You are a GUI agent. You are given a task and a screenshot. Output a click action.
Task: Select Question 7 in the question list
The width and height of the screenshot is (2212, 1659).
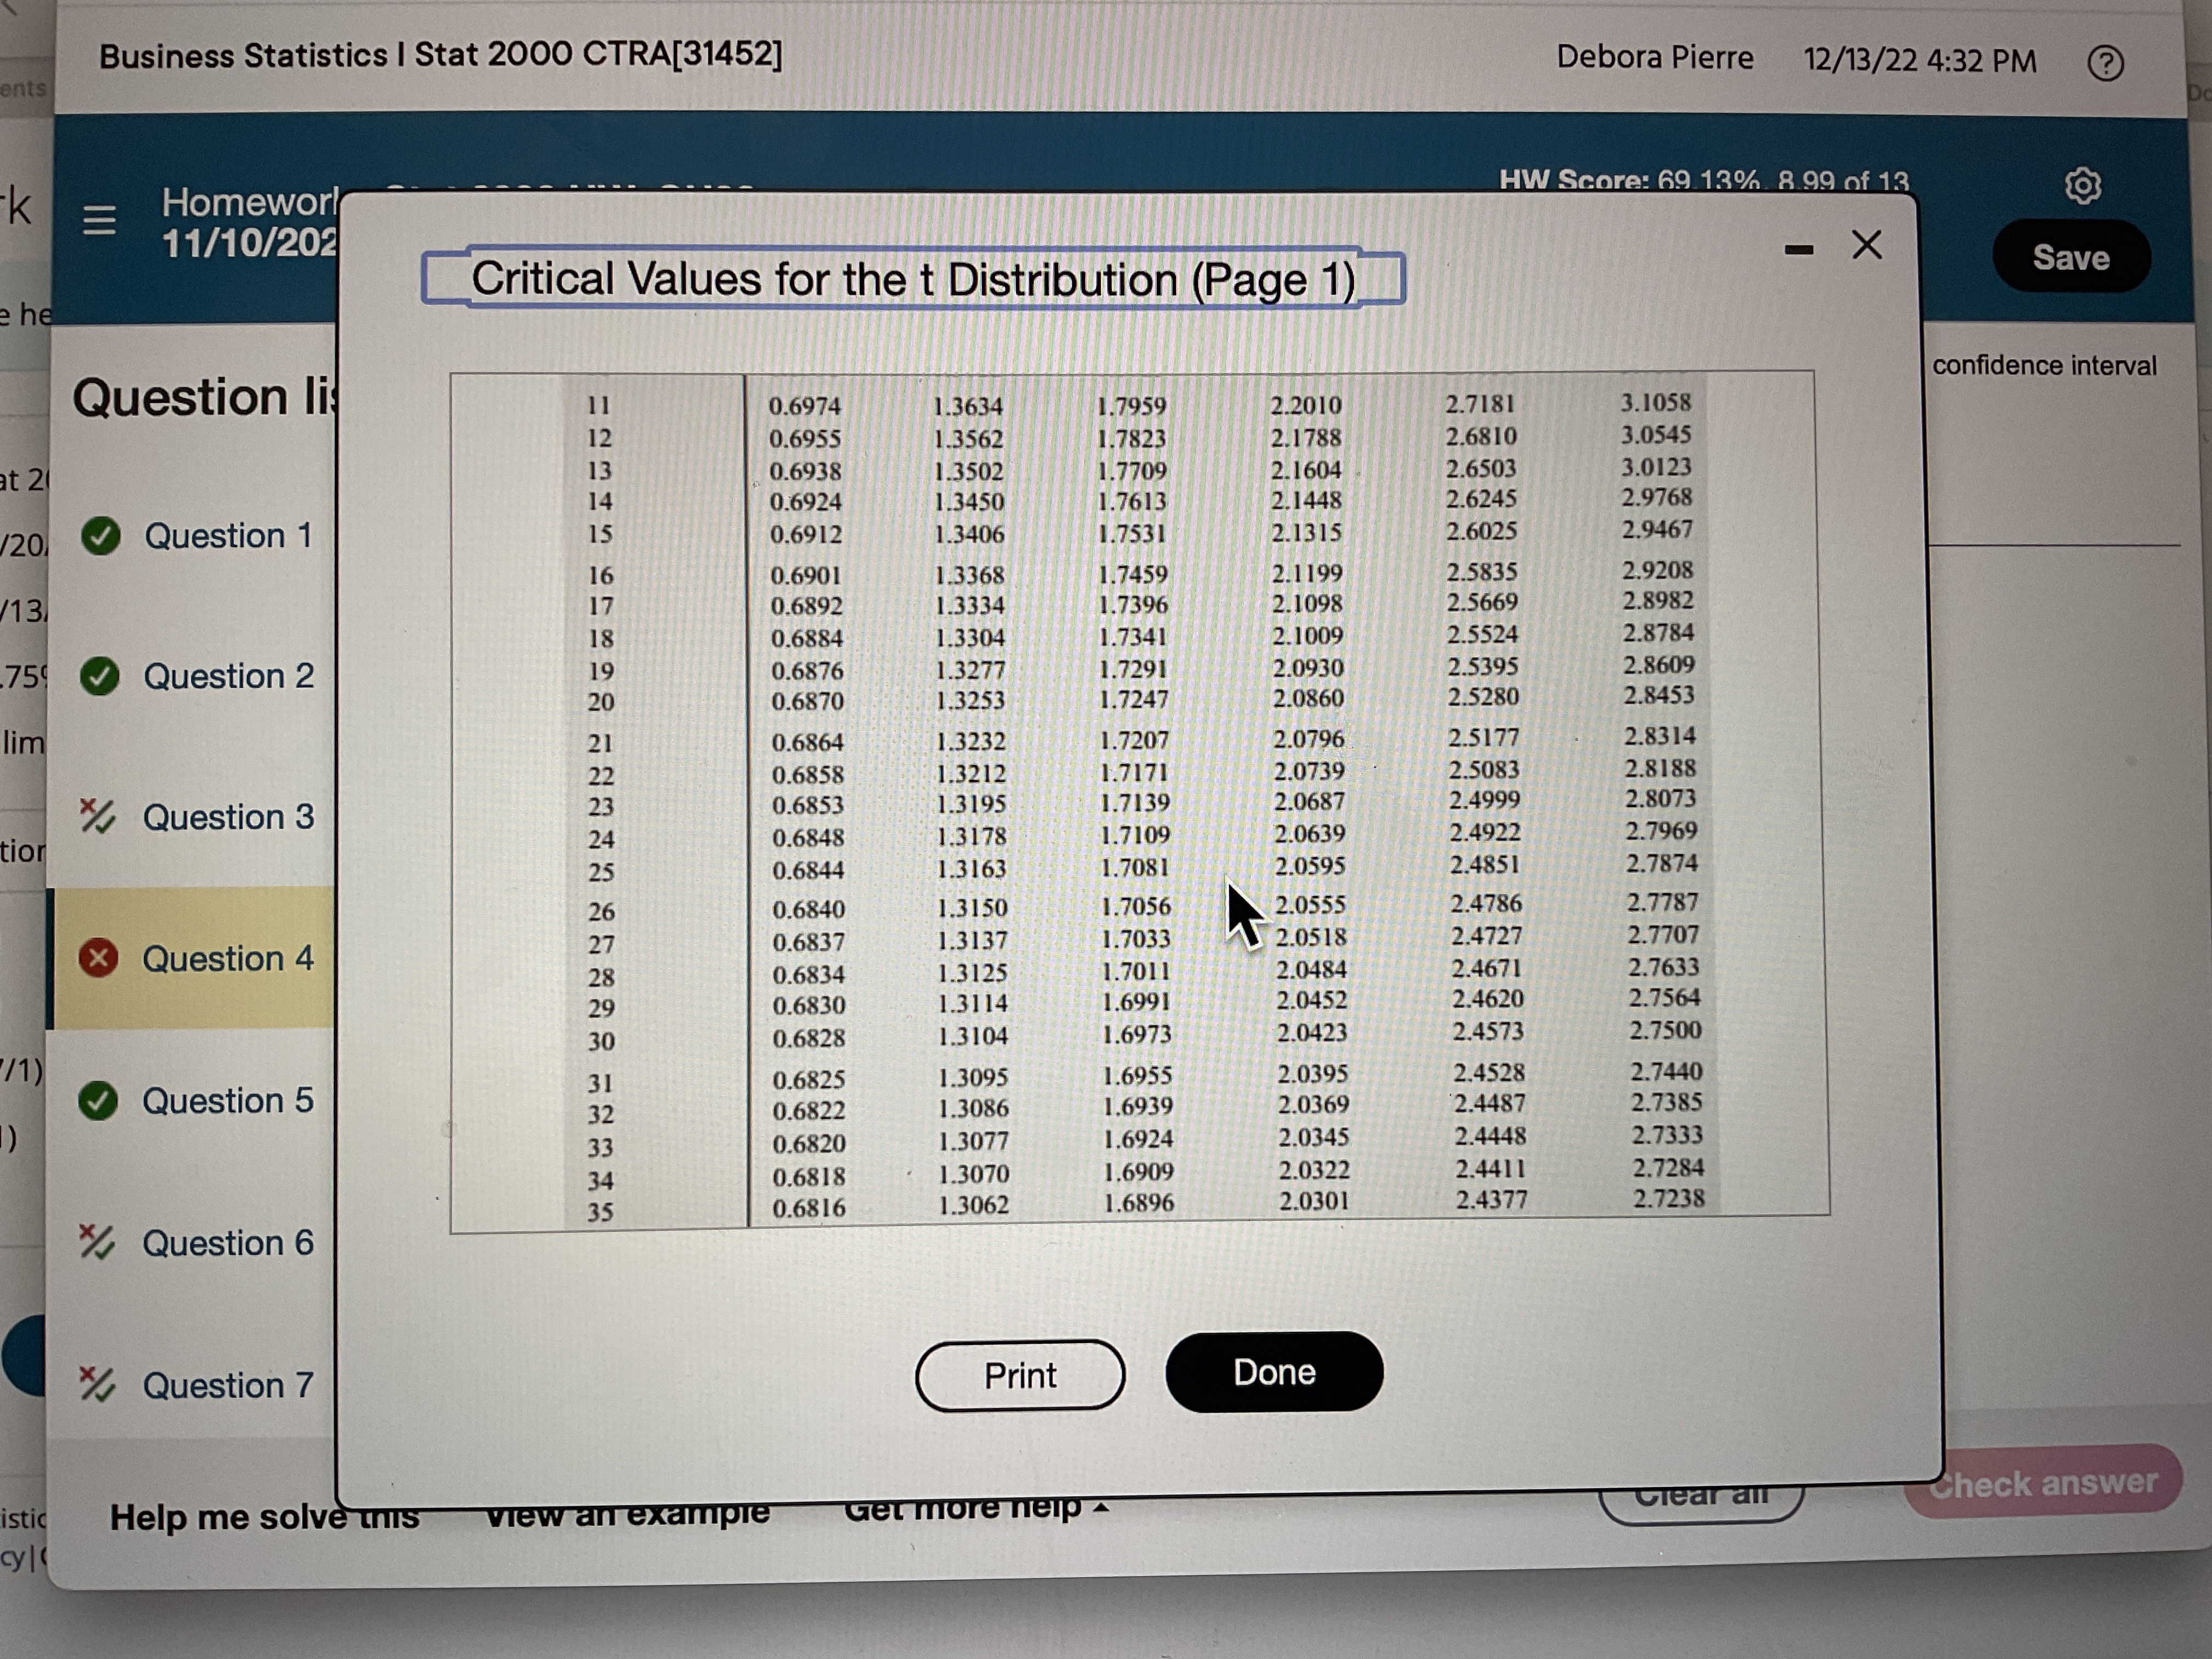point(228,1386)
